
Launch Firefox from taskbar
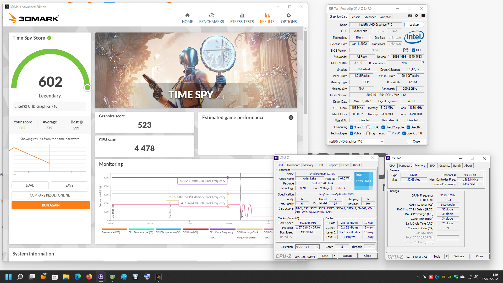(x=89, y=277)
